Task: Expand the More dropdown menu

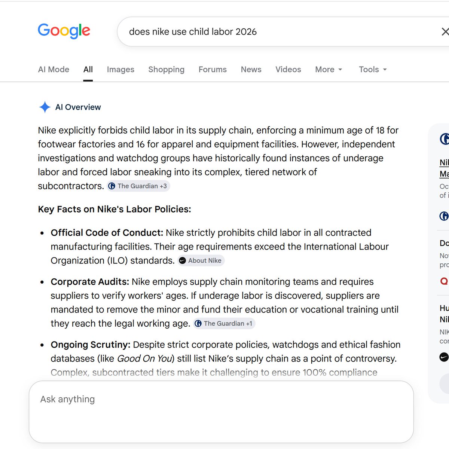Action: click(x=329, y=69)
